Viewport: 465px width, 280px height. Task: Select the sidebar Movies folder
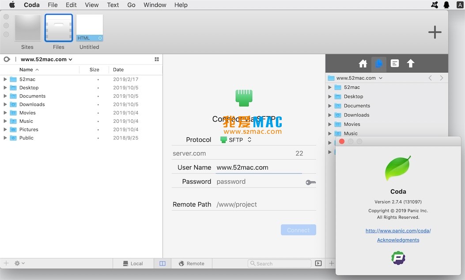coord(387,124)
